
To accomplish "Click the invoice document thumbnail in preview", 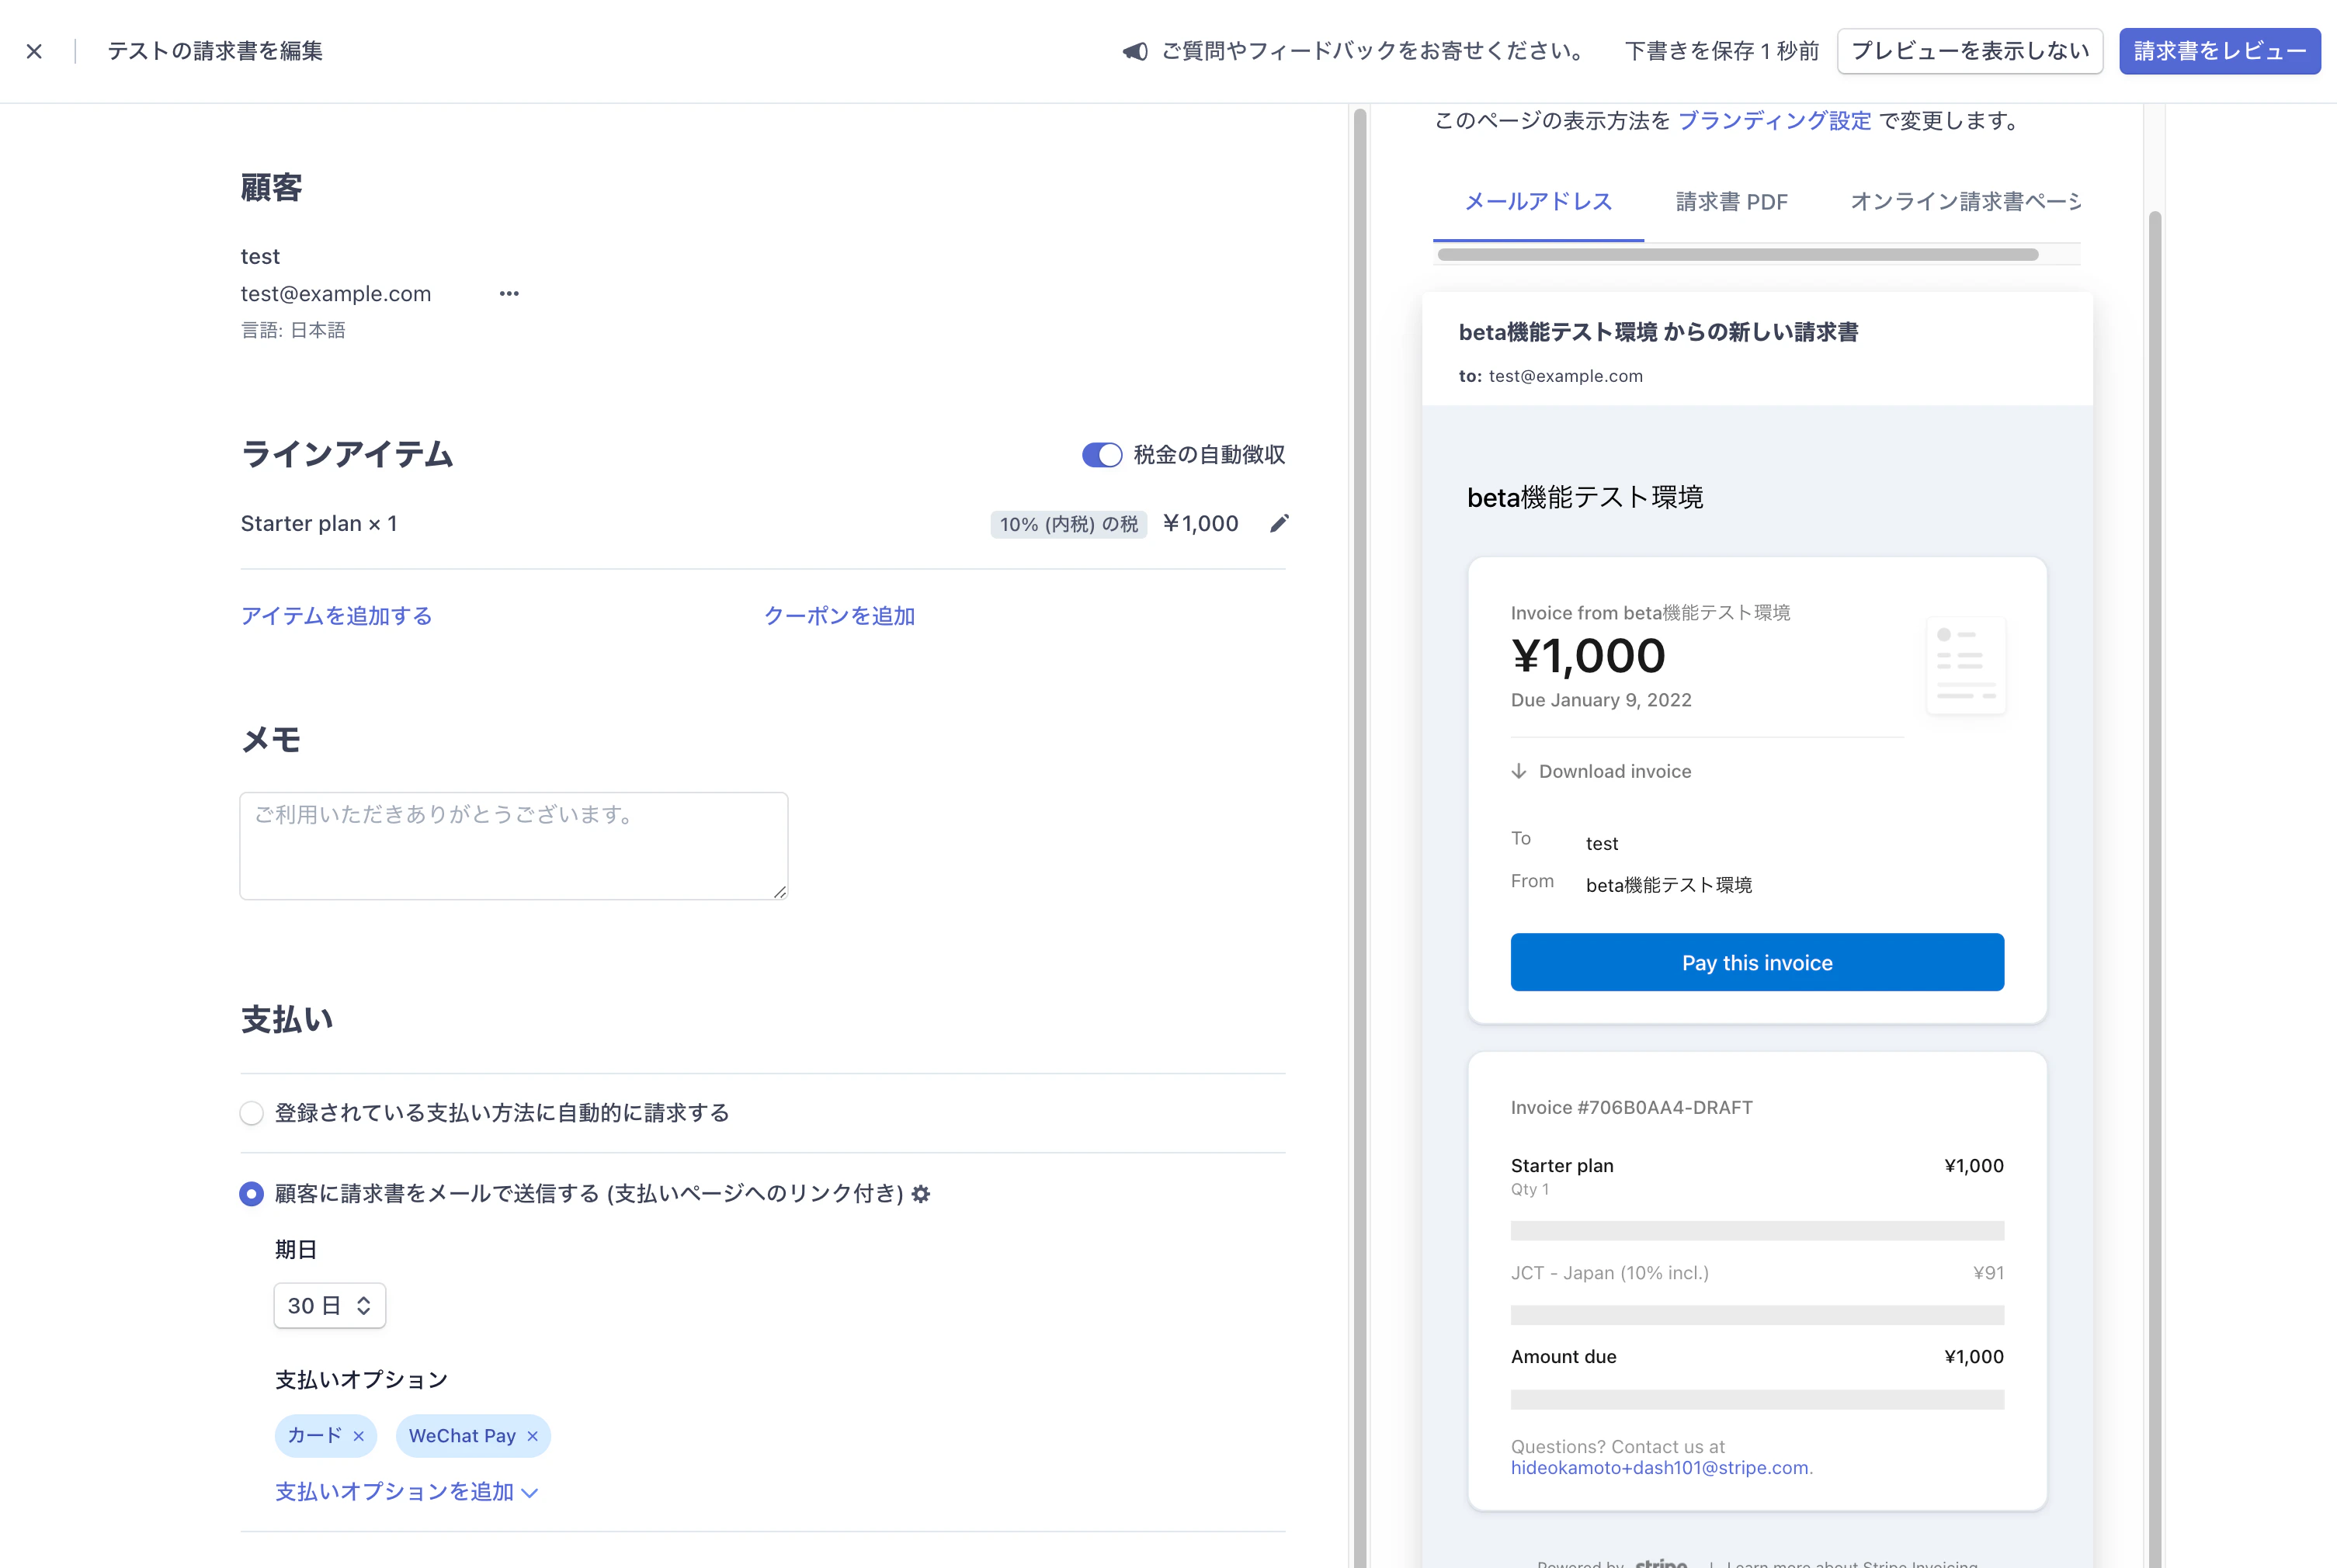I will (x=1965, y=665).
